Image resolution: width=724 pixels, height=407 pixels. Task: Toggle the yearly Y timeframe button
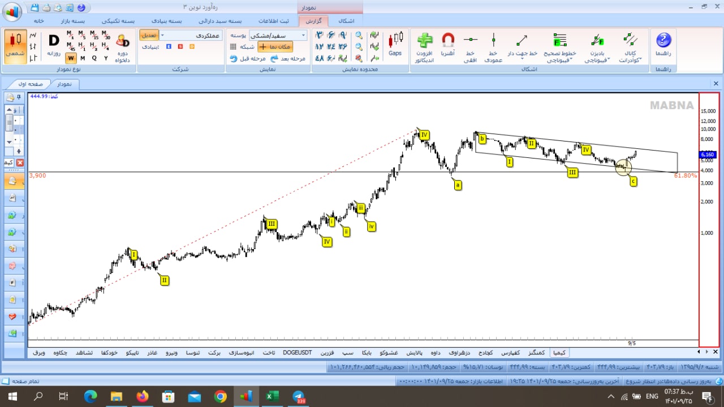click(106, 58)
